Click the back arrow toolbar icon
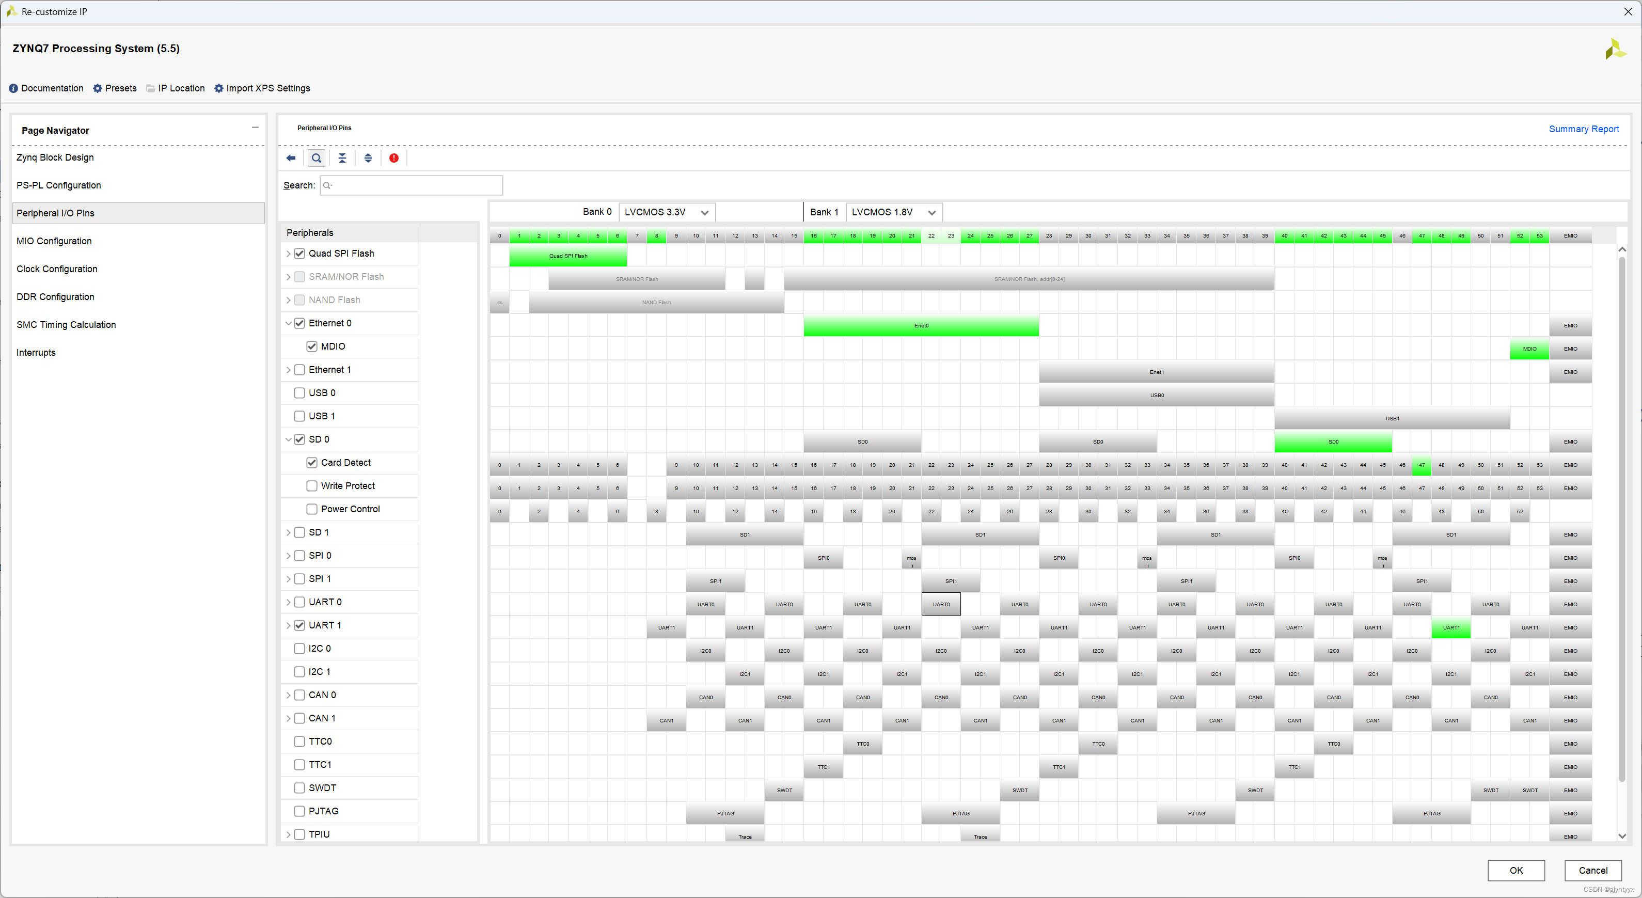 [x=291, y=158]
